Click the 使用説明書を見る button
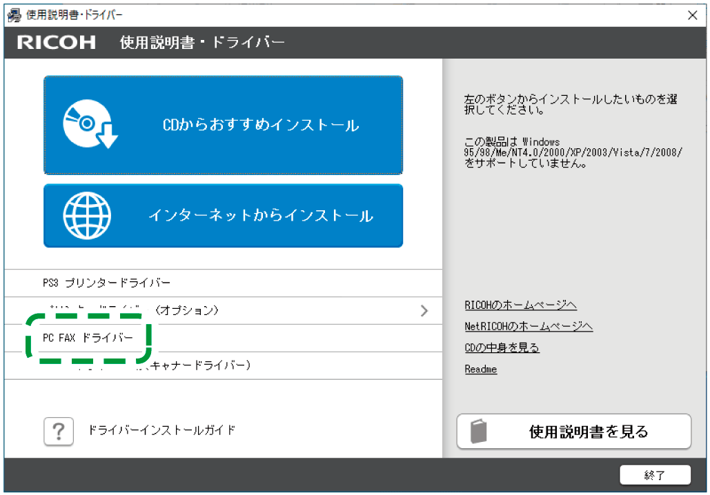Viewport: 710px width, 495px height. pos(574,431)
